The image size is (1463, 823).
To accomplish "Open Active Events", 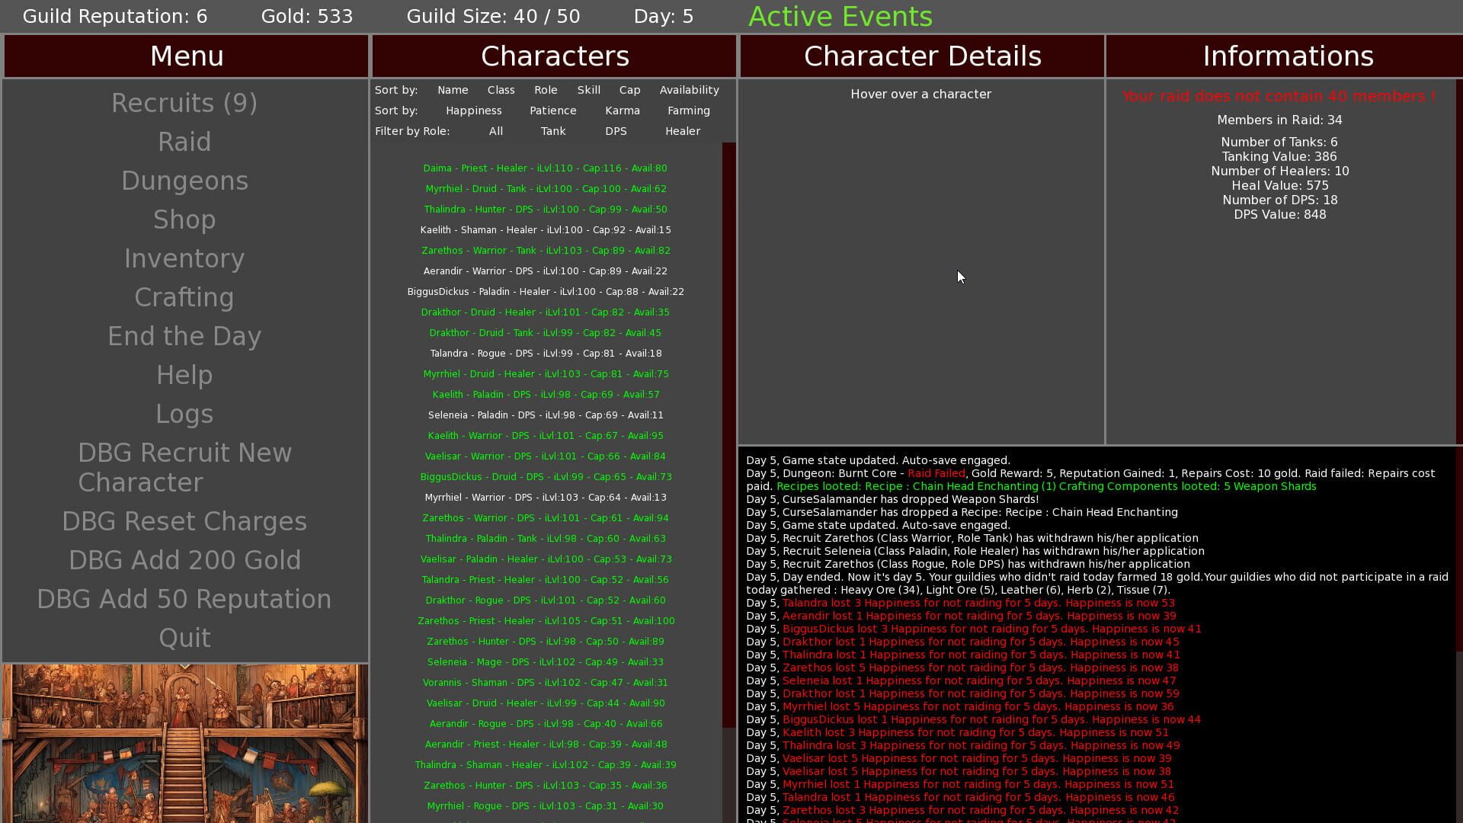I will tap(840, 16).
